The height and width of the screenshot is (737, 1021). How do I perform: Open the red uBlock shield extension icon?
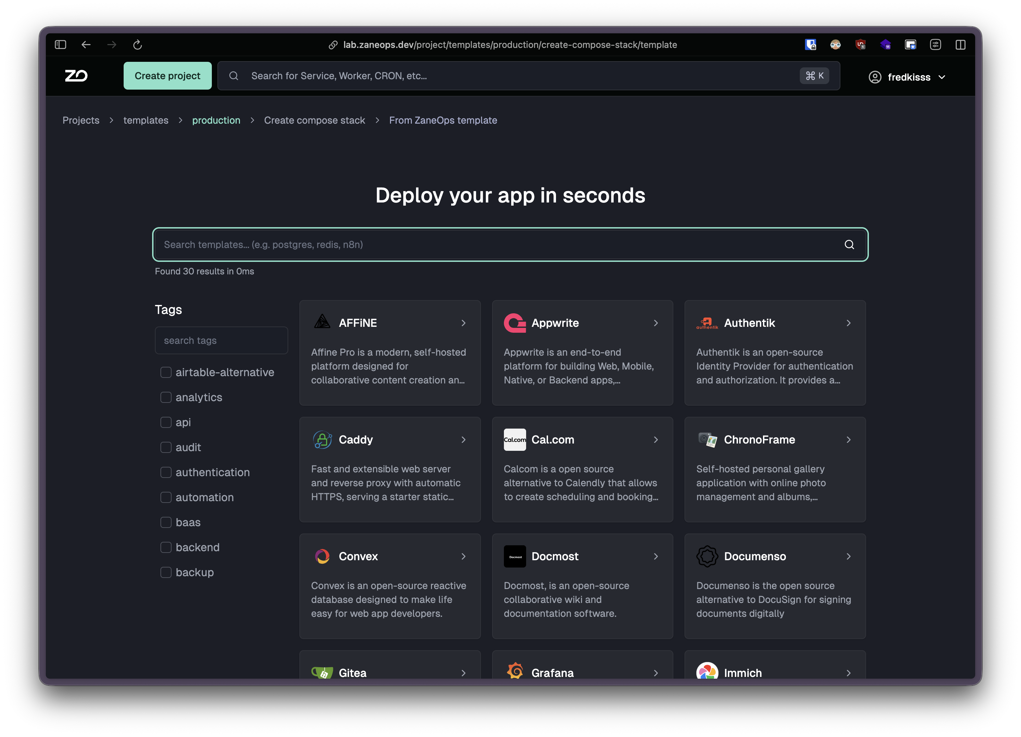(x=861, y=44)
